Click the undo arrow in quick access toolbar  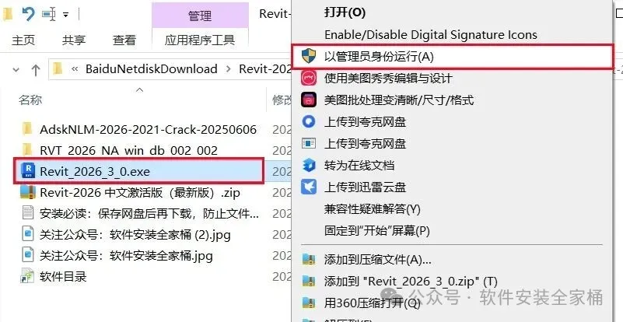pos(28,15)
